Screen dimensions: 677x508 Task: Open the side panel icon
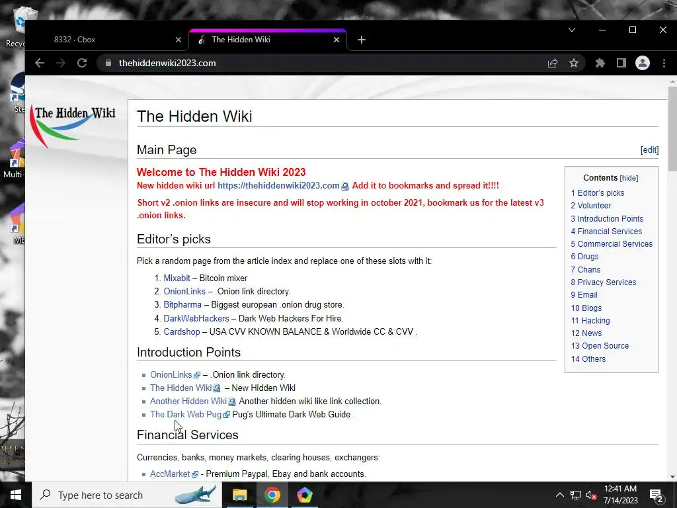tap(621, 63)
